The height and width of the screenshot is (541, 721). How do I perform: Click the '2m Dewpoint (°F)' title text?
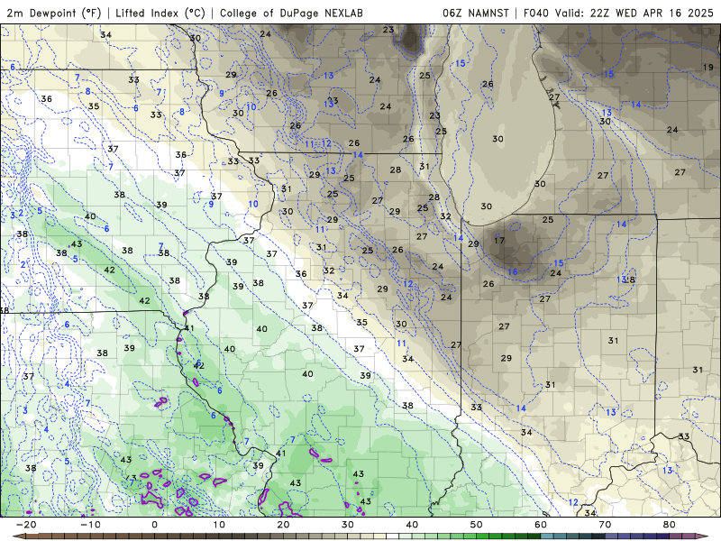tap(54, 13)
